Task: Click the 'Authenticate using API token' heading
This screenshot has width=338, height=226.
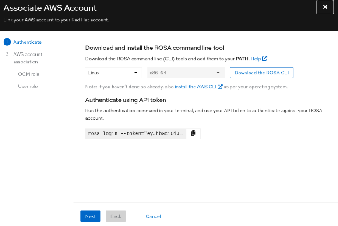Action: click(x=126, y=100)
